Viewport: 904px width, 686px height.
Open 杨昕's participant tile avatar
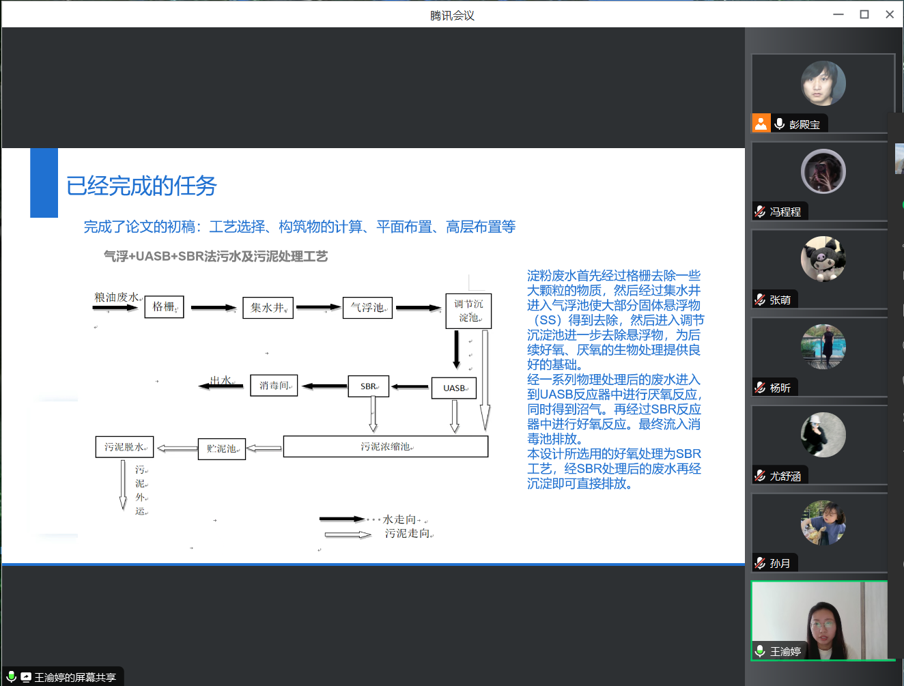823,347
